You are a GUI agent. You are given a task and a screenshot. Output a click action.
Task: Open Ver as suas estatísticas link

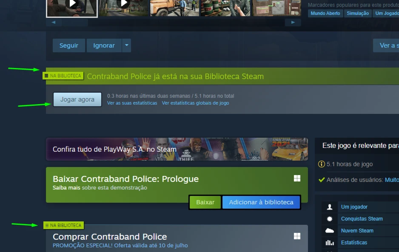132,103
